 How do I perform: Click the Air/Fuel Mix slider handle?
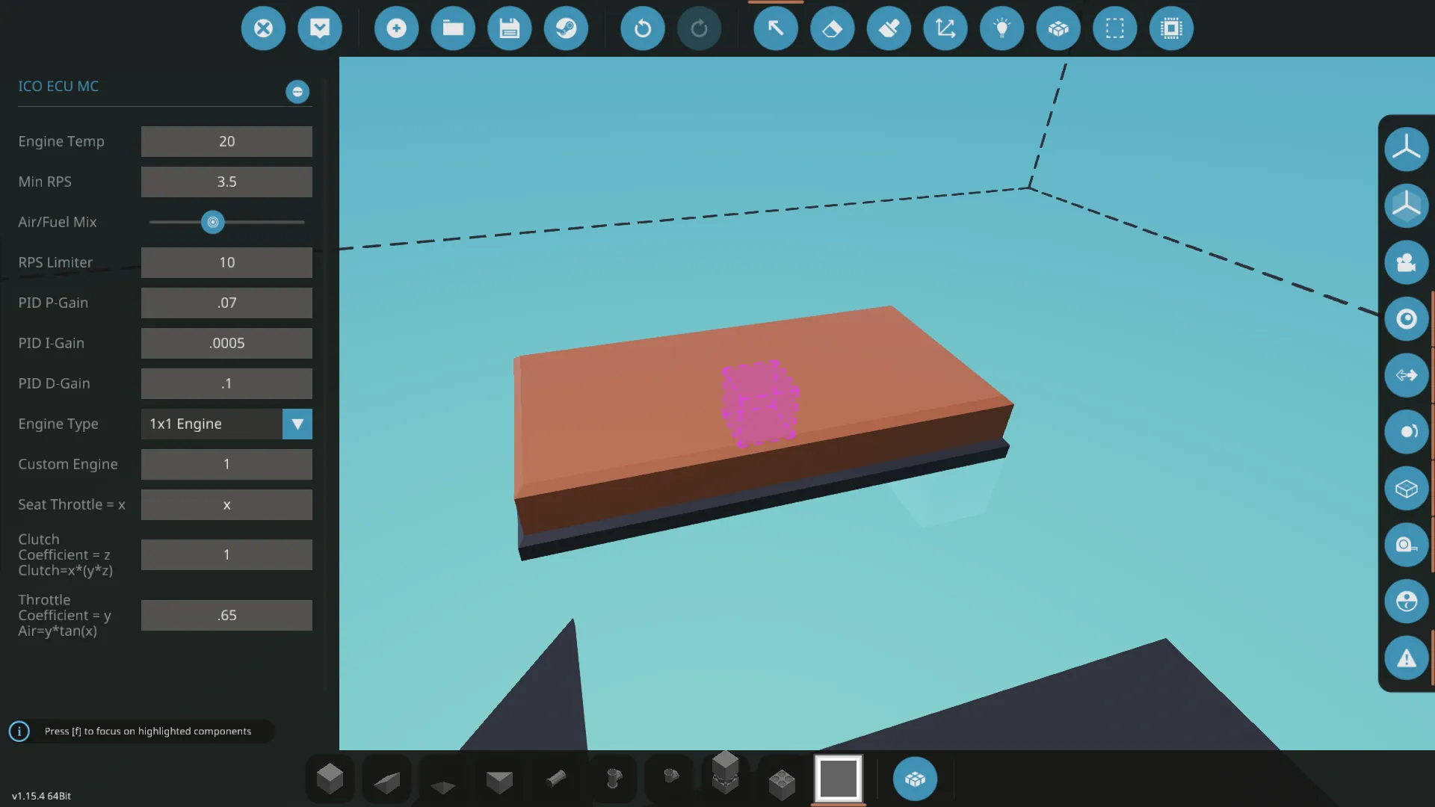tap(213, 222)
